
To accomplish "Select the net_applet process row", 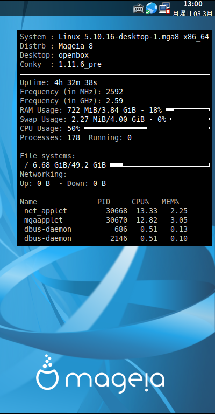I will click(x=106, y=211).
